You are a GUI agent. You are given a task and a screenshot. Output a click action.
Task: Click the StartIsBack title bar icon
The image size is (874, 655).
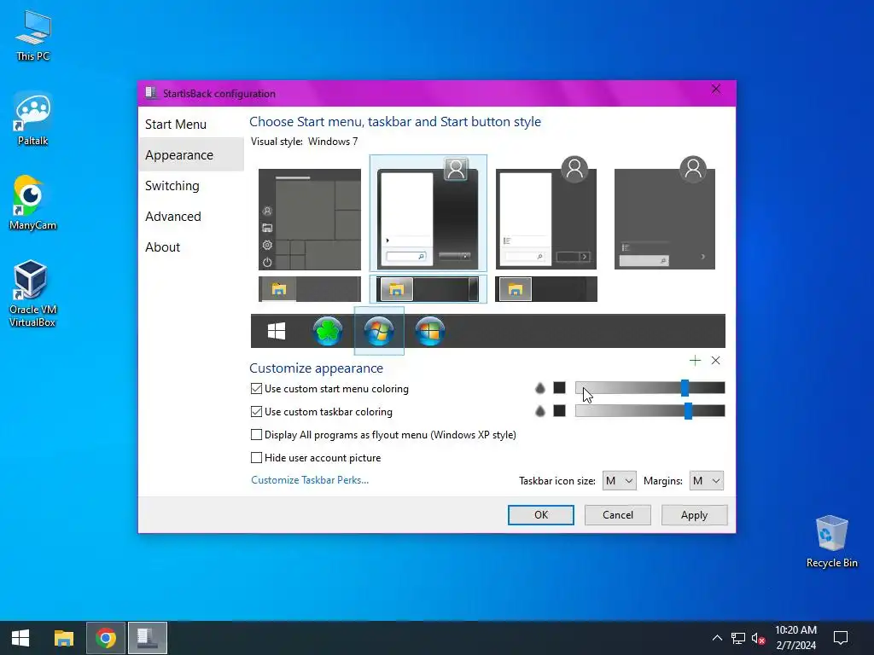click(150, 93)
